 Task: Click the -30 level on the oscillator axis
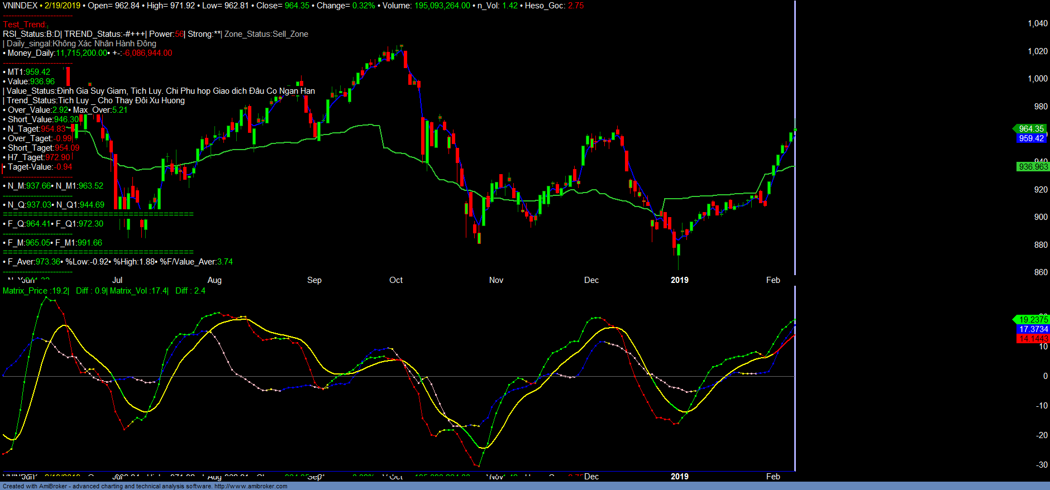point(1042,465)
